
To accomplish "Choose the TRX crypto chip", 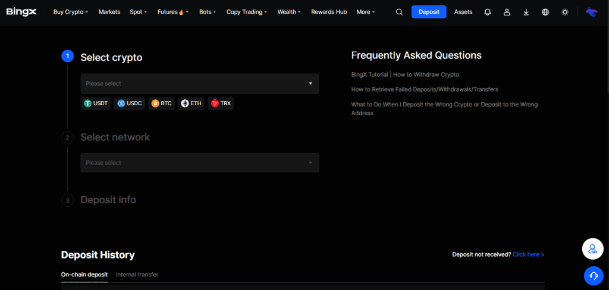I will coord(221,103).
